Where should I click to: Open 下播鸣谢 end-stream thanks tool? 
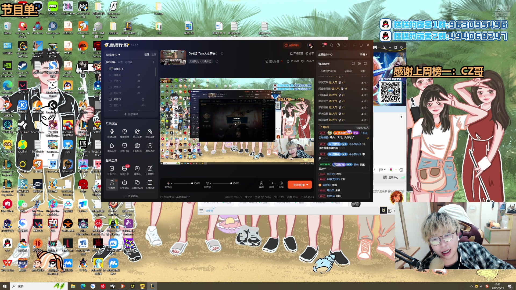point(150,184)
